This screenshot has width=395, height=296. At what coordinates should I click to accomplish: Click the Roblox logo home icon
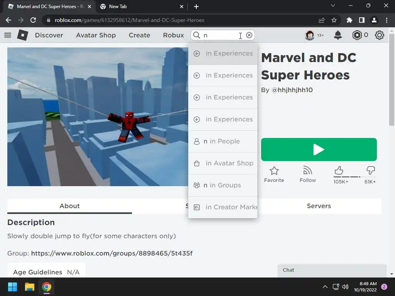pos(22,35)
